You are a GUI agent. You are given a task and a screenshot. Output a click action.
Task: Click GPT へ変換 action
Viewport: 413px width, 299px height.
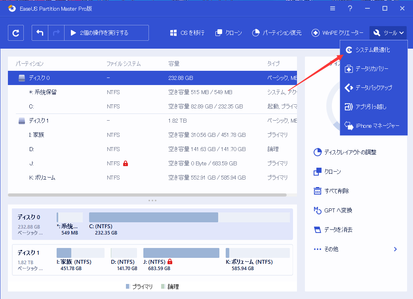tap(333, 210)
